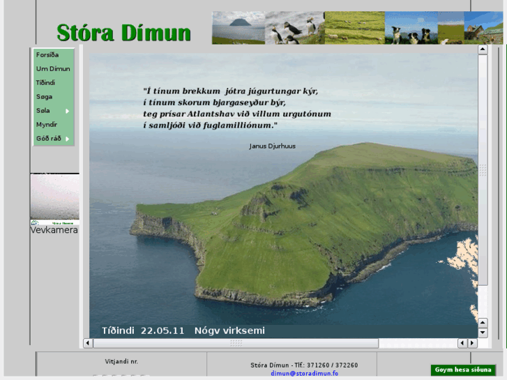The image size is (507, 380).
Task: Click the horizontal scrollbar thumb
Action: point(236,343)
